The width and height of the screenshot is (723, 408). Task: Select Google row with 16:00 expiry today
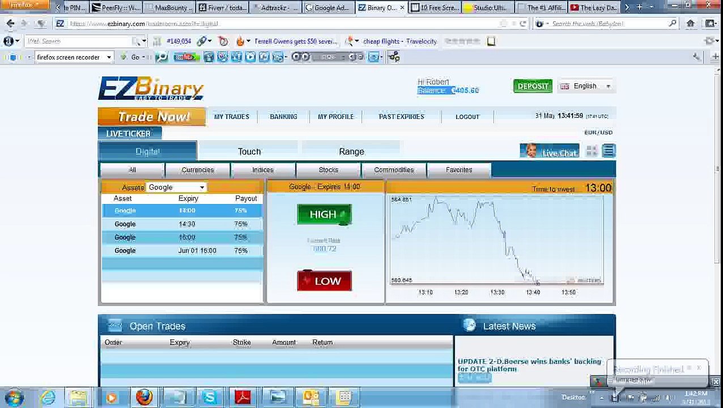click(x=182, y=237)
